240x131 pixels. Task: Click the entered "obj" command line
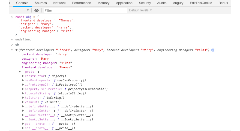click(18, 44)
